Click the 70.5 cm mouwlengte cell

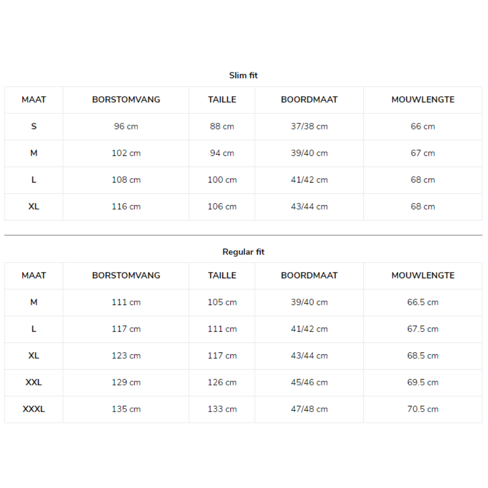click(422, 409)
